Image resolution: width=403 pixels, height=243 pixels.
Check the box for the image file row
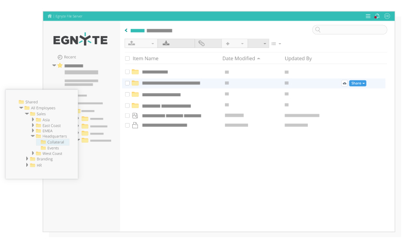pyautogui.click(x=128, y=116)
